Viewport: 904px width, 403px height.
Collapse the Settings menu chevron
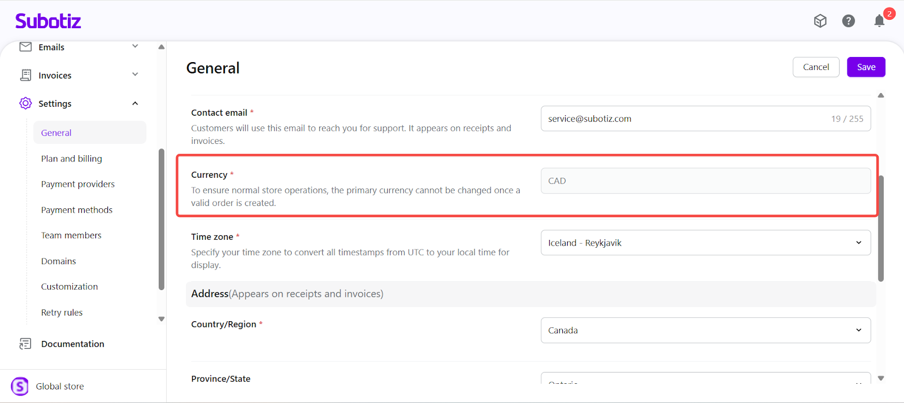pyautogui.click(x=135, y=103)
